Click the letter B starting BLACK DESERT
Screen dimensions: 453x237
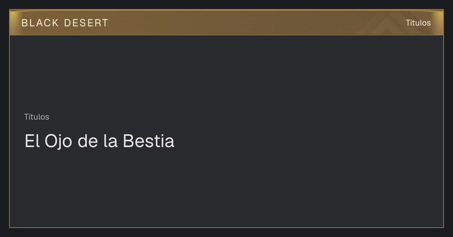coord(25,23)
